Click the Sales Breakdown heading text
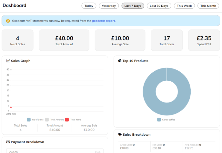Image resolution: width=222 pixels, height=153 pixels. [136, 135]
